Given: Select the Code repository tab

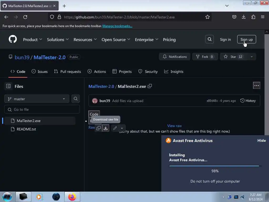Looking at the screenshot, I should click(18, 72).
